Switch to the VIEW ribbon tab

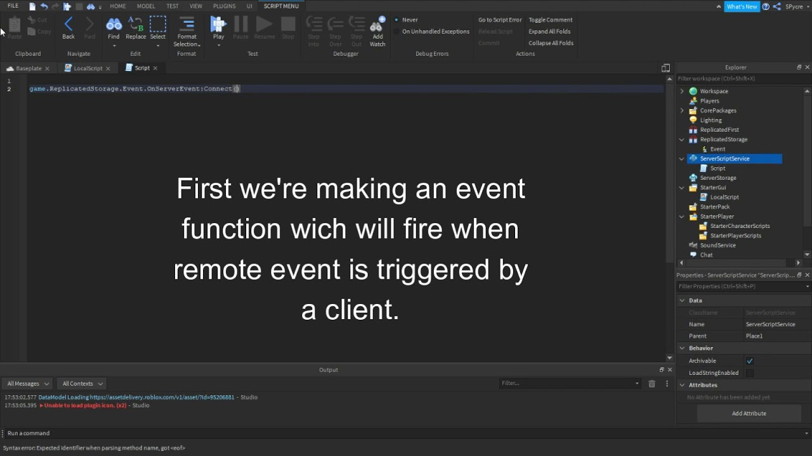196,6
